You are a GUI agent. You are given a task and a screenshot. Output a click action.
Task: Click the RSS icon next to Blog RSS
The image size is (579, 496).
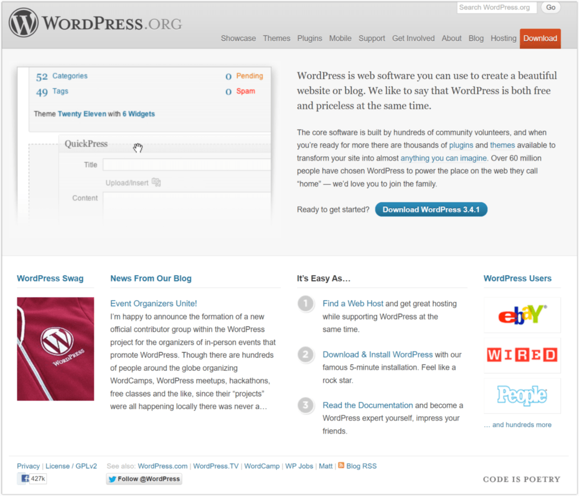click(341, 466)
